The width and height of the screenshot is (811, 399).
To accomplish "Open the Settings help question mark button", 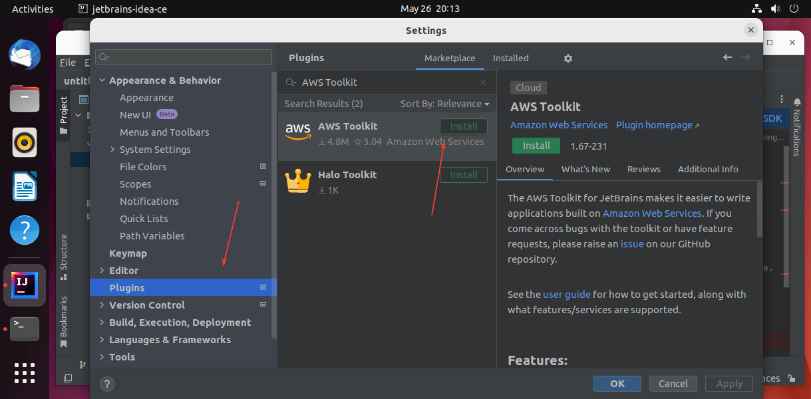I will coord(107,384).
